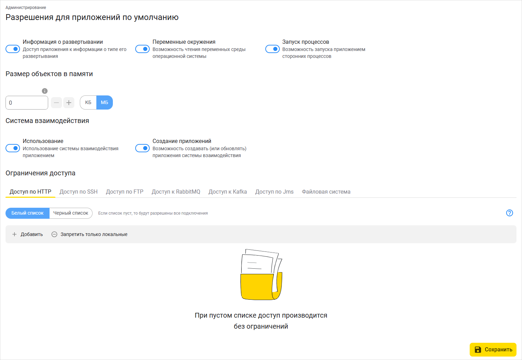
Task: Open the Доступ к Kafka tab
Action: (228, 192)
